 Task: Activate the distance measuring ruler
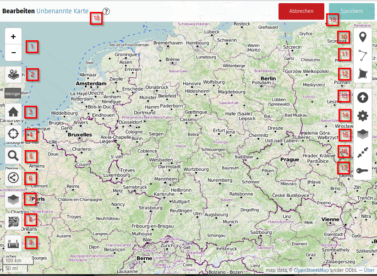tap(13, 244)
